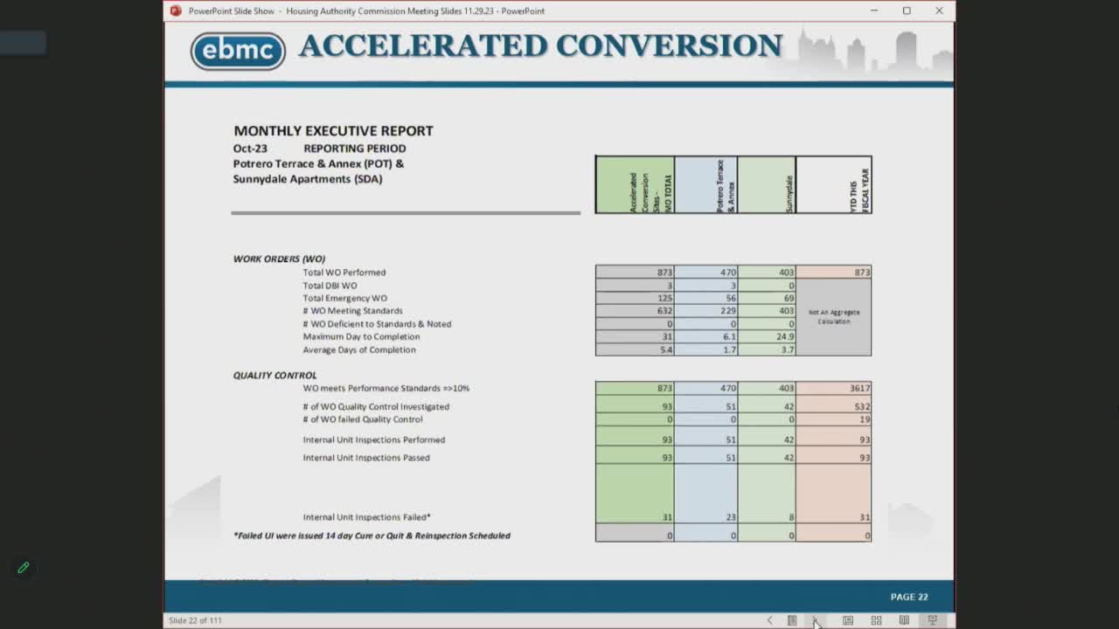
Task: Click the "19" failed Quality Control cell
Action: (834, 419)
